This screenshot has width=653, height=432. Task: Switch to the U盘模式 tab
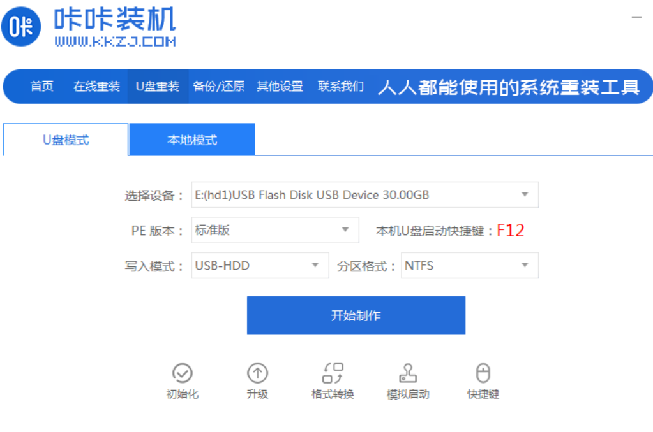point(66,140)
